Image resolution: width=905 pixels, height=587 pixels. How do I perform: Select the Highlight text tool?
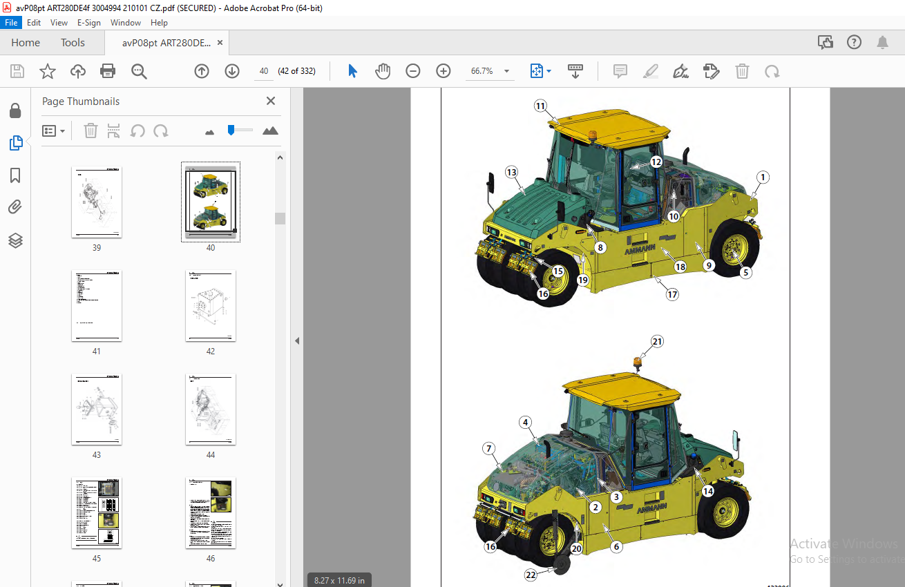pos(651,71)
